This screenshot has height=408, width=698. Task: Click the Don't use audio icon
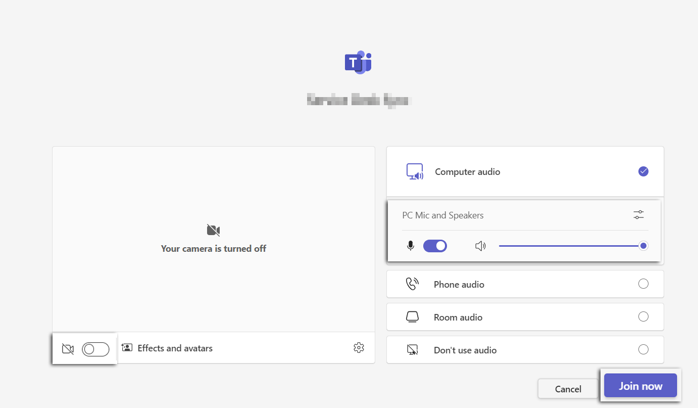tap(412, 350)
